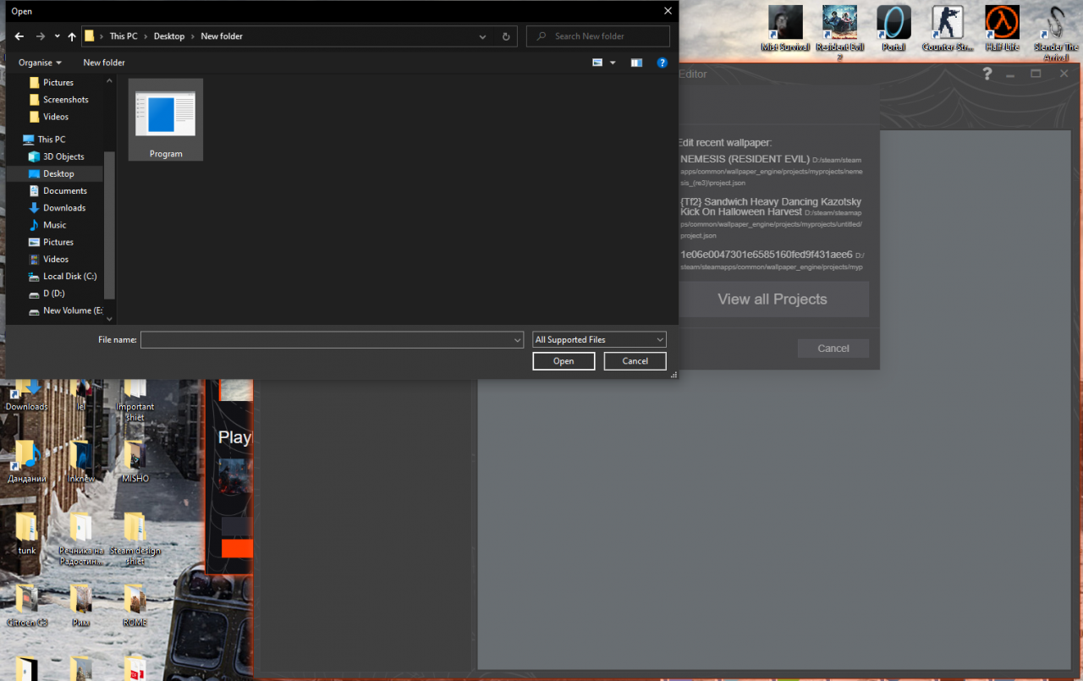Select the Mist Survival desktop icon
Viewport: 1083px width, 681px height.
tap(785, 25)
